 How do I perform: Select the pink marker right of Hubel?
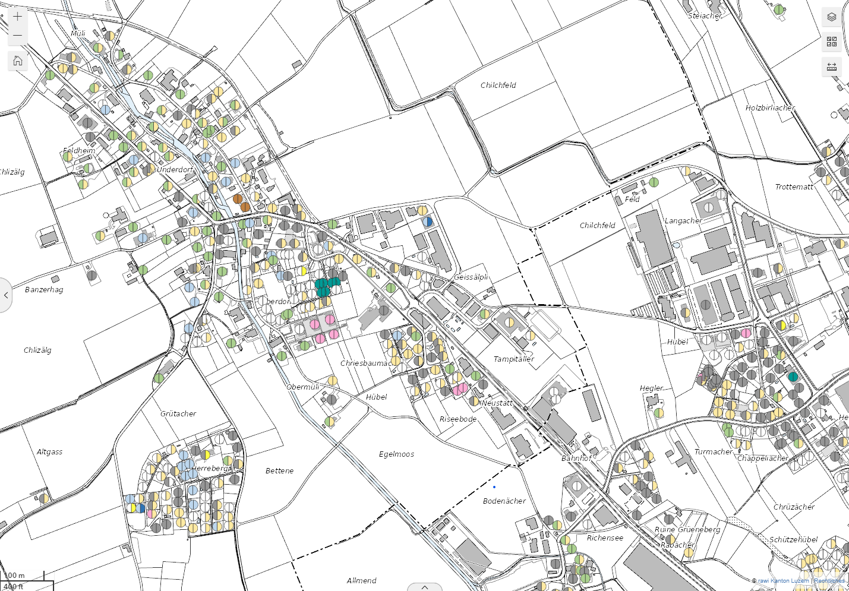[746, 333]
